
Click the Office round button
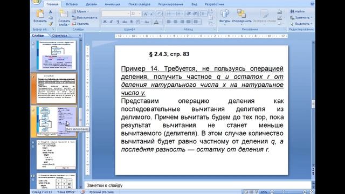coord(37,2)
